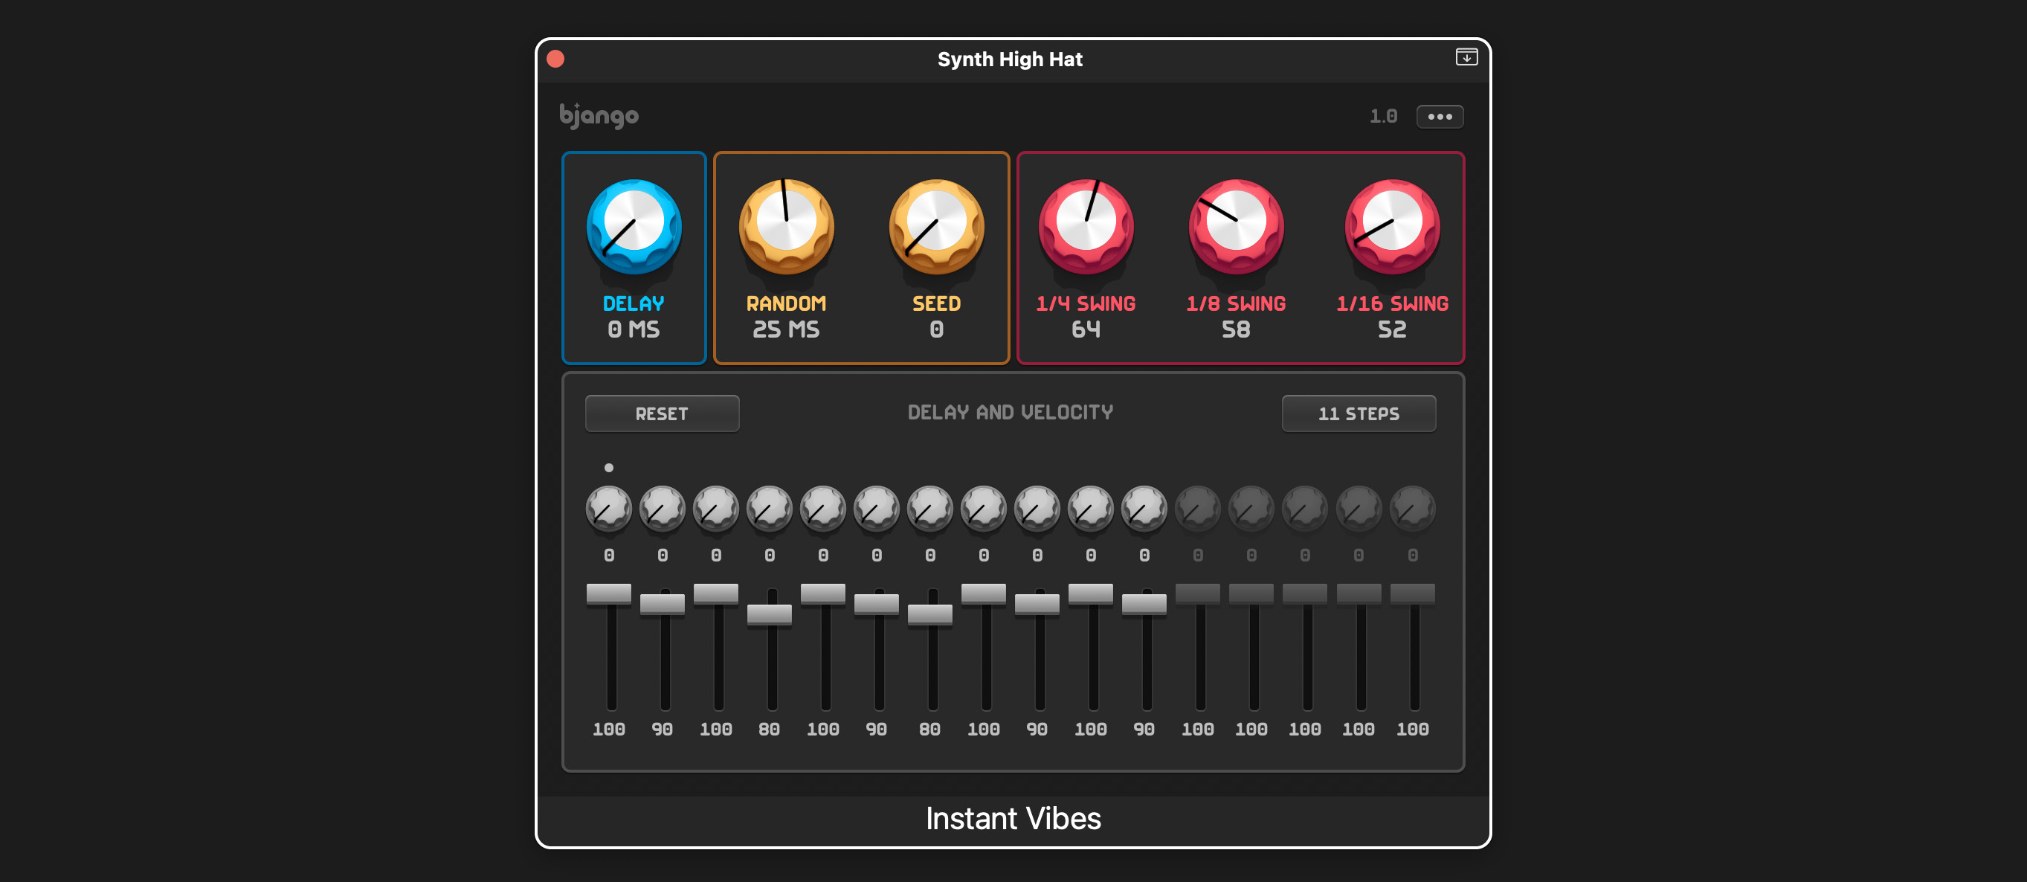Click the version number '1.0'
Image resolution: width=2027 pixels, height=882 pixels.
[1382, 117]
